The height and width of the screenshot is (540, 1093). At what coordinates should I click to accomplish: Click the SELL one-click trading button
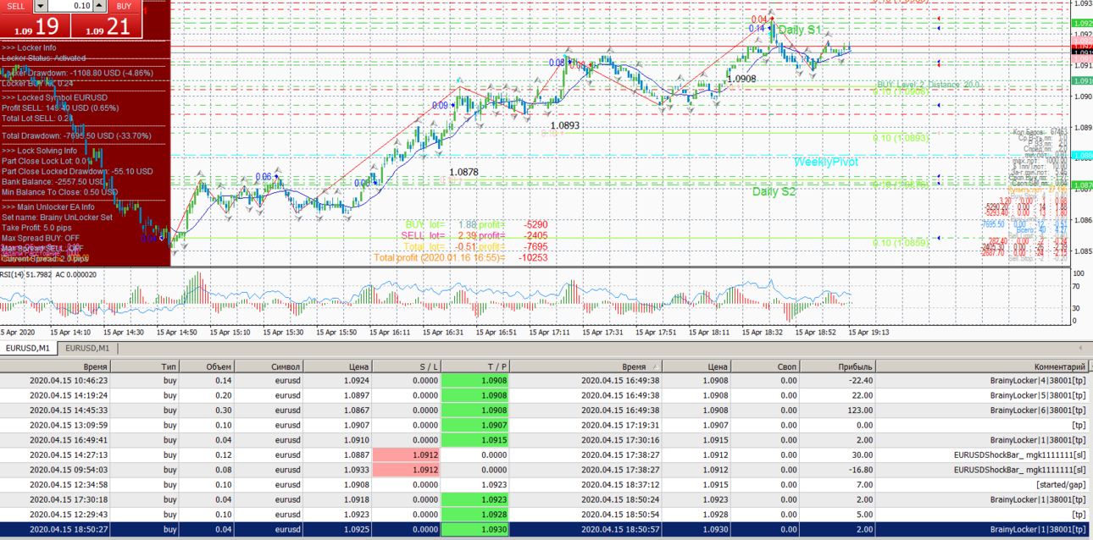tap(16, 6)
